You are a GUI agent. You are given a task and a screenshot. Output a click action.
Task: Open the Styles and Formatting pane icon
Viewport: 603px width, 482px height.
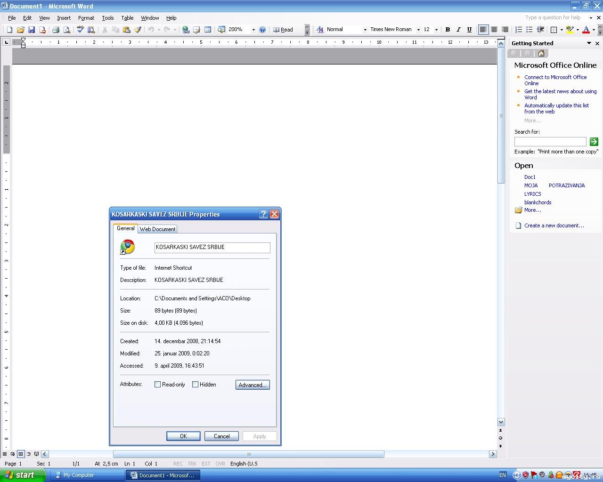[x=320, y=30]
